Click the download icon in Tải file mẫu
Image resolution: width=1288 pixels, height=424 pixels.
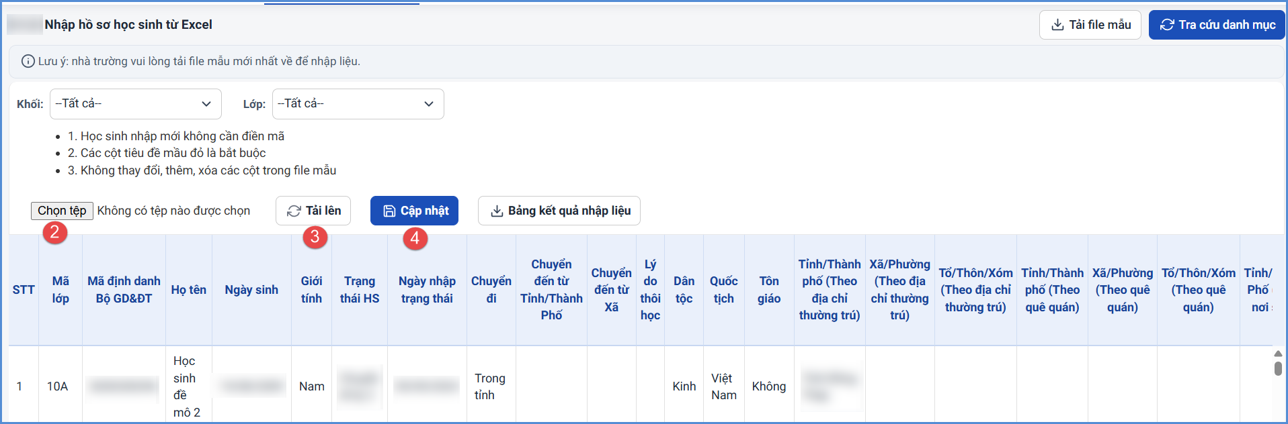click(1057, 25)
